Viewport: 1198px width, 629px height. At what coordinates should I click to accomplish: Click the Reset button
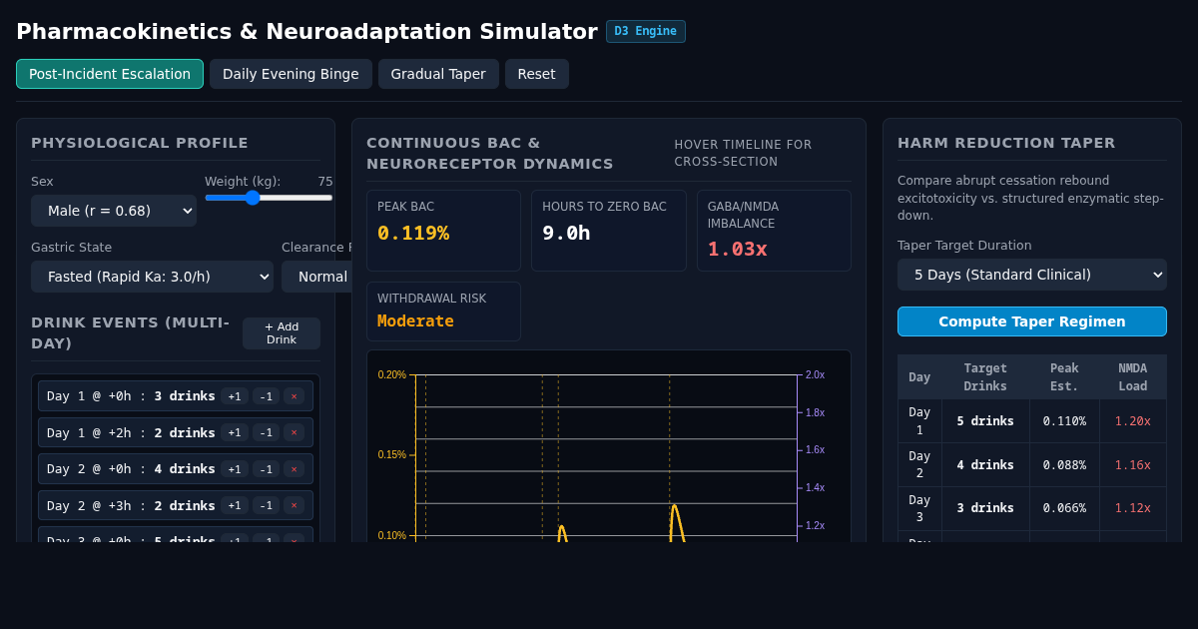click(x=537, y=74)
